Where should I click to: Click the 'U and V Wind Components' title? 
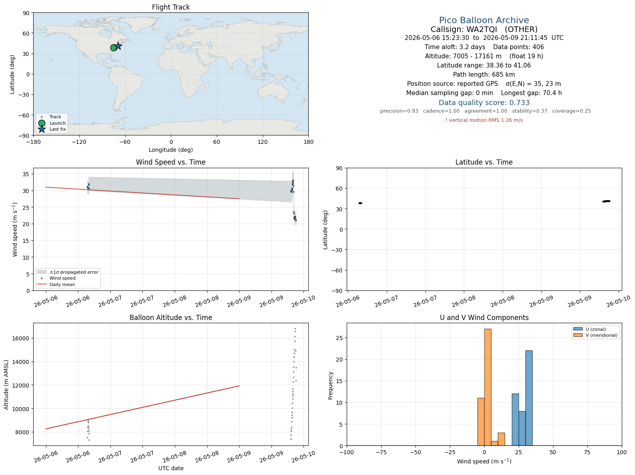[484, 318]
